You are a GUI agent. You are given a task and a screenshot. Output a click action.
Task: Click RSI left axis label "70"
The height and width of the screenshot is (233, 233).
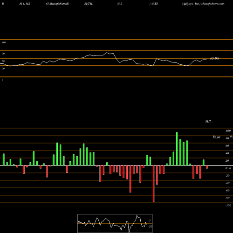[3, 54]
